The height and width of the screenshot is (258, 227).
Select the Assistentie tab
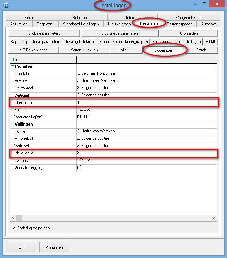[x=19, y=24]
